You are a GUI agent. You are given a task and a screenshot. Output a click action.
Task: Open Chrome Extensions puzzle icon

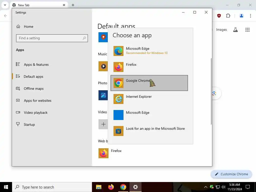point(228,16)
